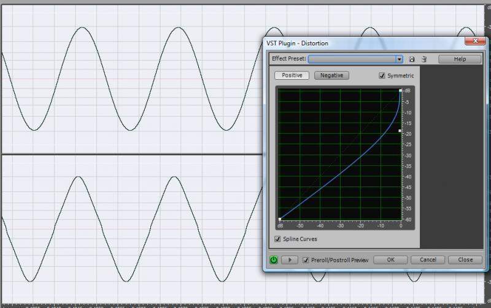This screenshot has width=491, height=308.
Task: Click the Cancel button
Action: pos(428,260)
